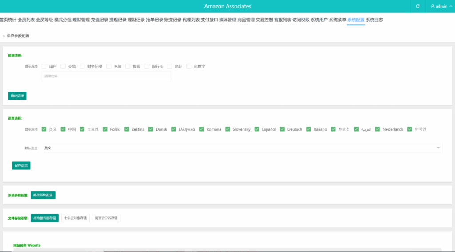This screenshot has height=252, width=455.
Task: Open the 系统用户 menu tab
Action: pos(319,20)
